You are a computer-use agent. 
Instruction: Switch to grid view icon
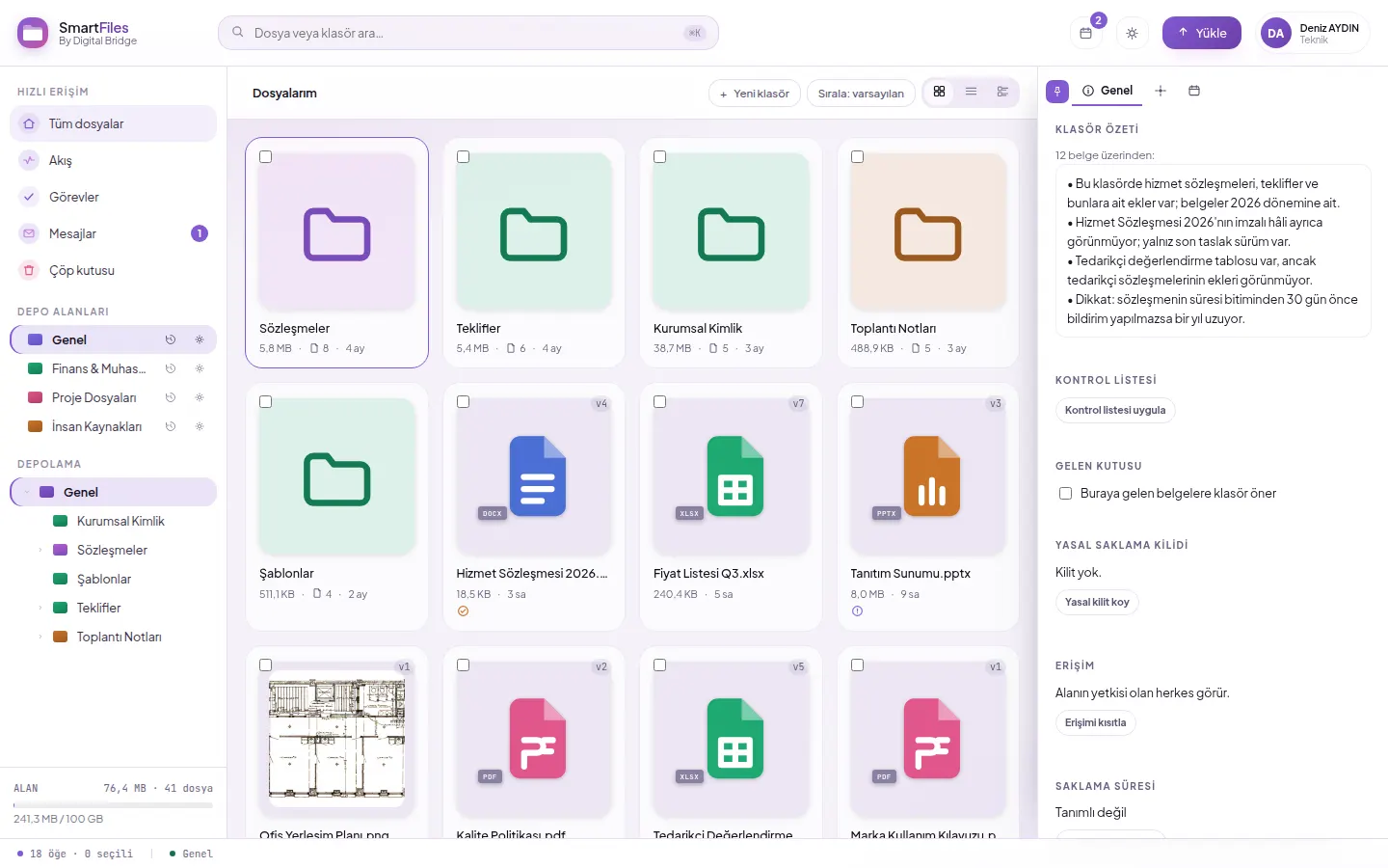coord(939,92)
